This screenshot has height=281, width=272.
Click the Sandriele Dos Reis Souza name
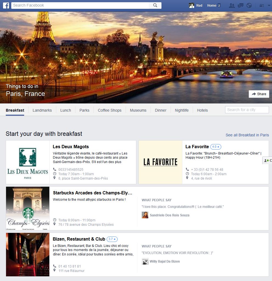point(170,215)
